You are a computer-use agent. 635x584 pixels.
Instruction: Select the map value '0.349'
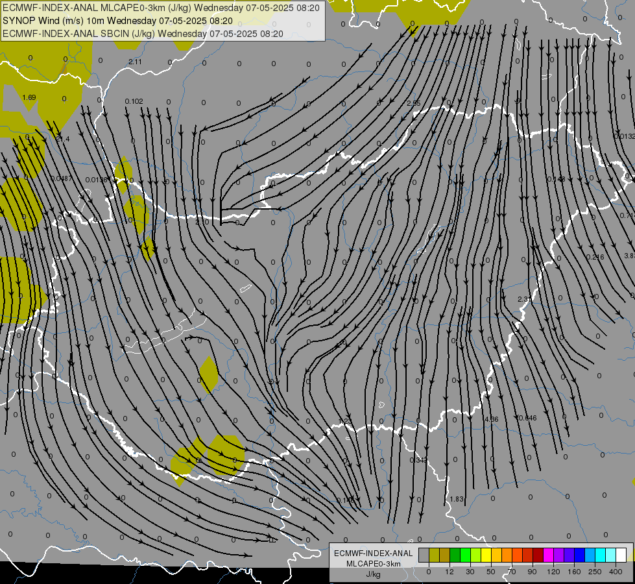click(418, 460)
